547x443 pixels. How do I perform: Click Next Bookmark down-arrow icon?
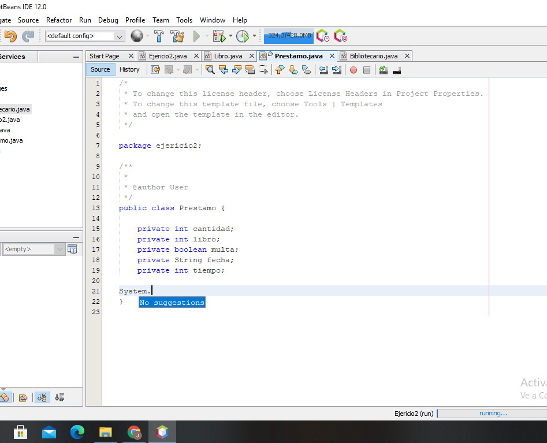[x=293, y=70]
